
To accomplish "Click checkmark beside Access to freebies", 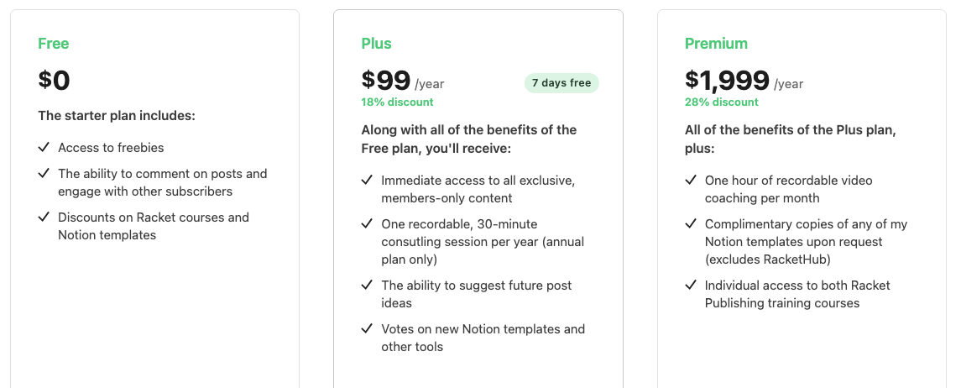I will (44, 147).
